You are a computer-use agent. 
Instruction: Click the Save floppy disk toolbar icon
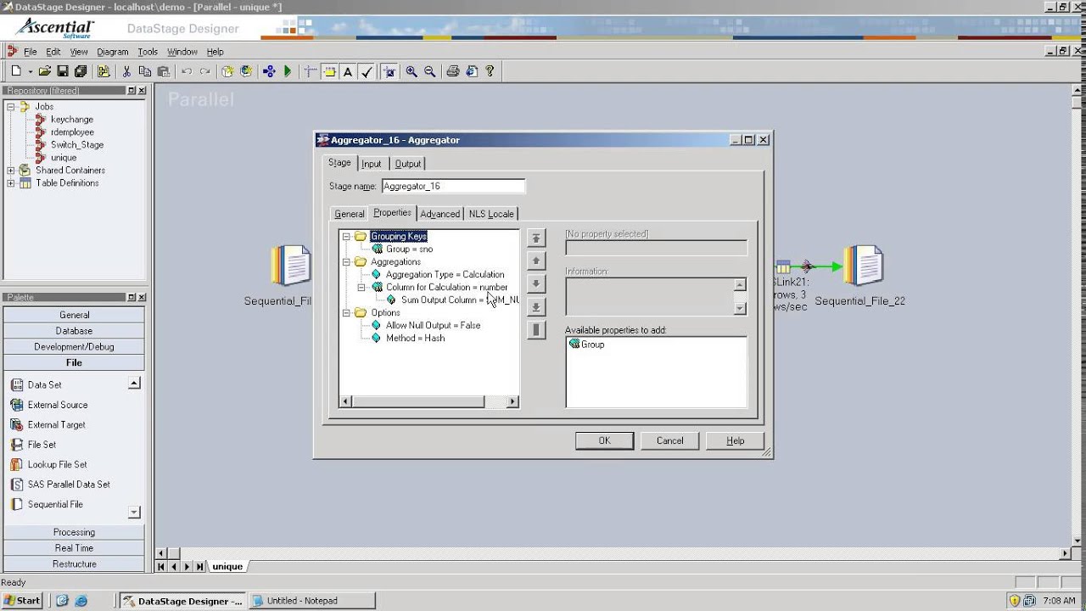point(63,72)
